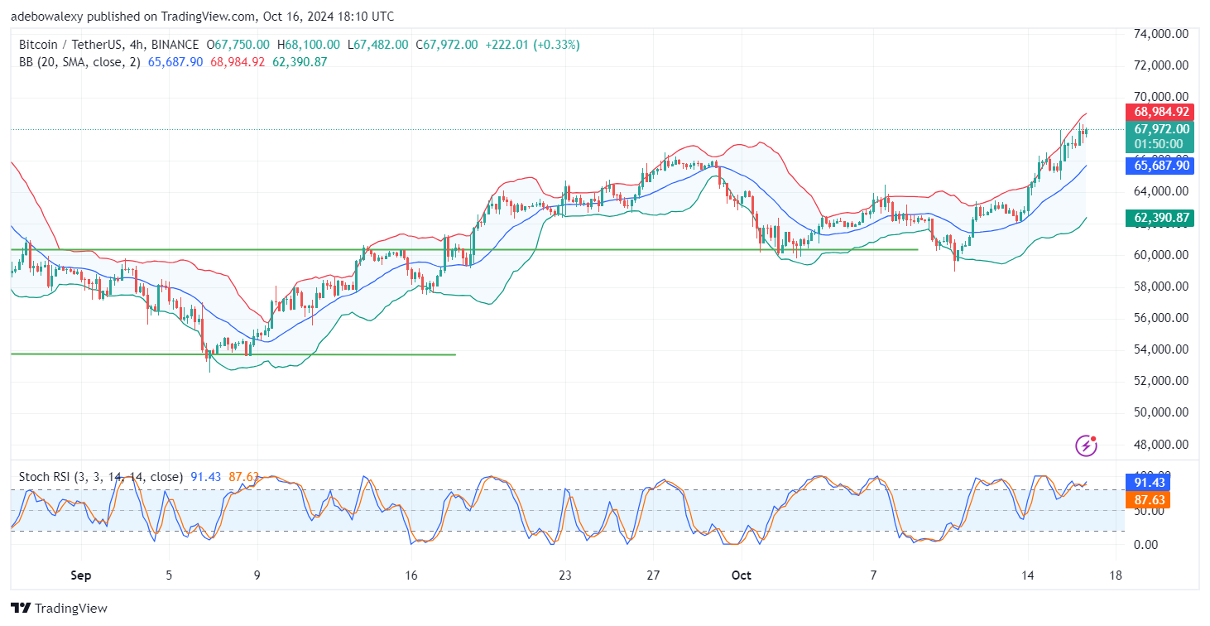The image size is (1210, 626).
Task: Click the 58,000.00 price axis label
Action: [x=1161, y=287]
